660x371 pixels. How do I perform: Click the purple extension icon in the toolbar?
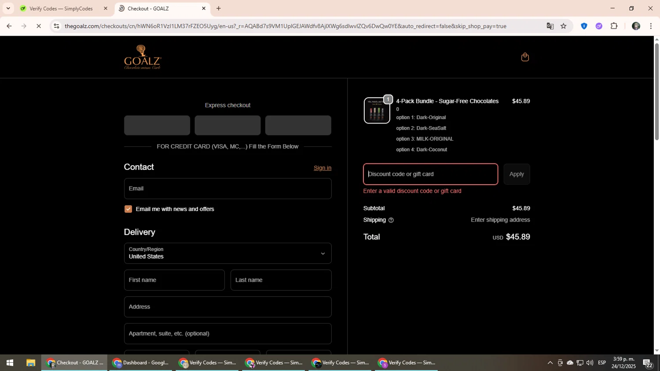[x=599, y=26]
